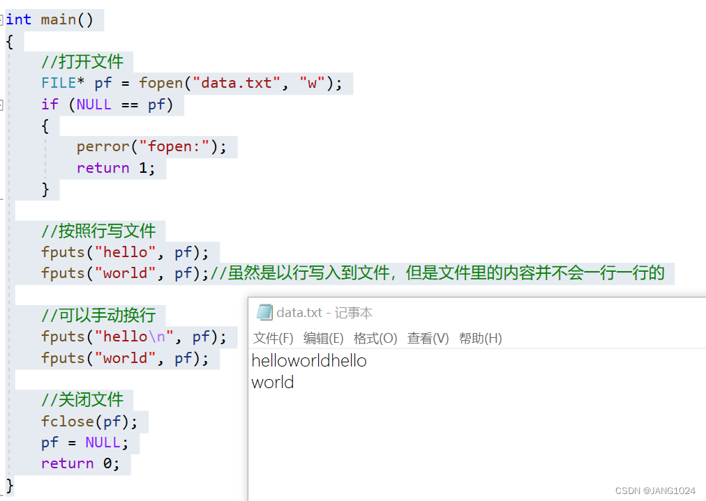Click the fputs("hello\n", pf) line
Screen dimensions: 706x501
(x=136, y=337)
